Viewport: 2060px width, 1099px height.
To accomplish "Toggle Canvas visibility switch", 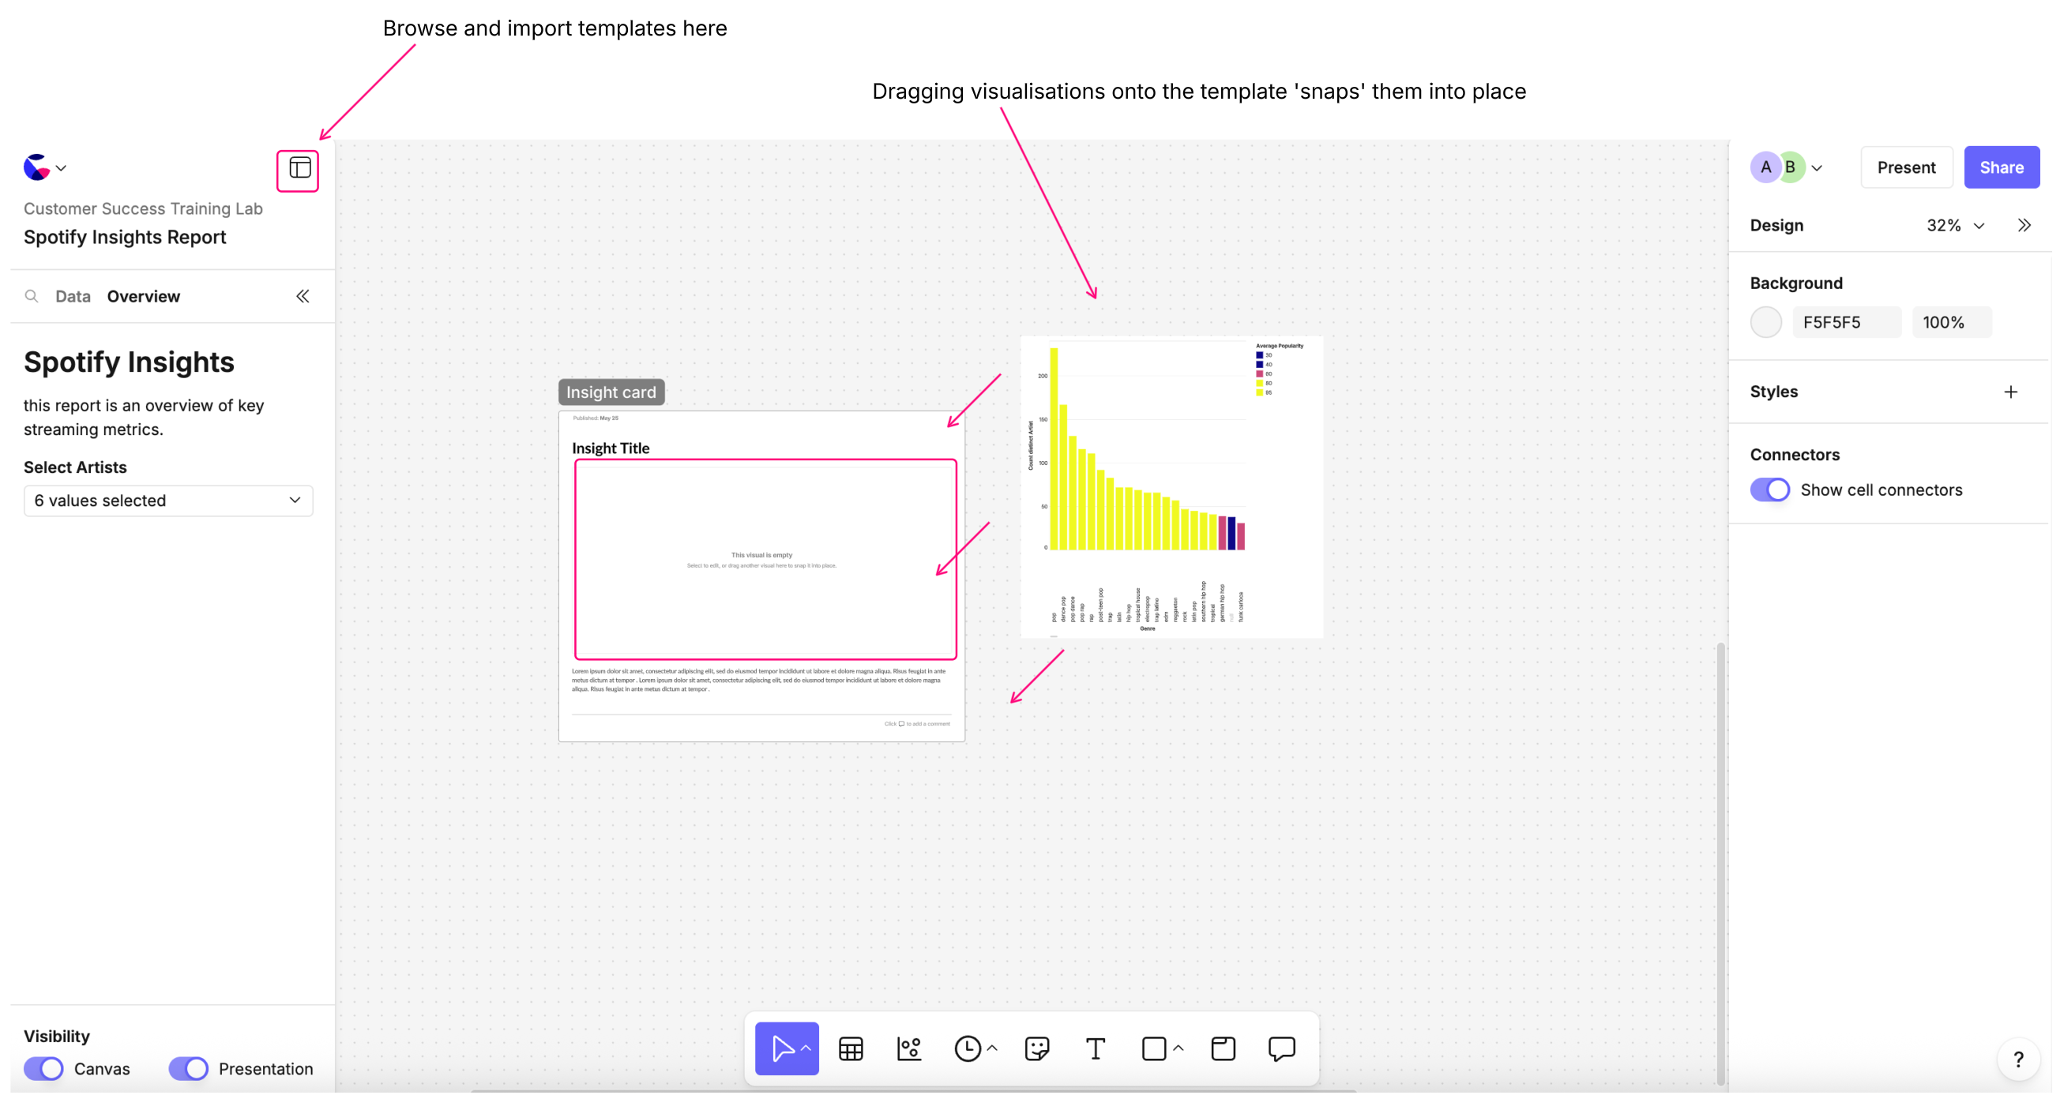I will tap(43, 1069).
